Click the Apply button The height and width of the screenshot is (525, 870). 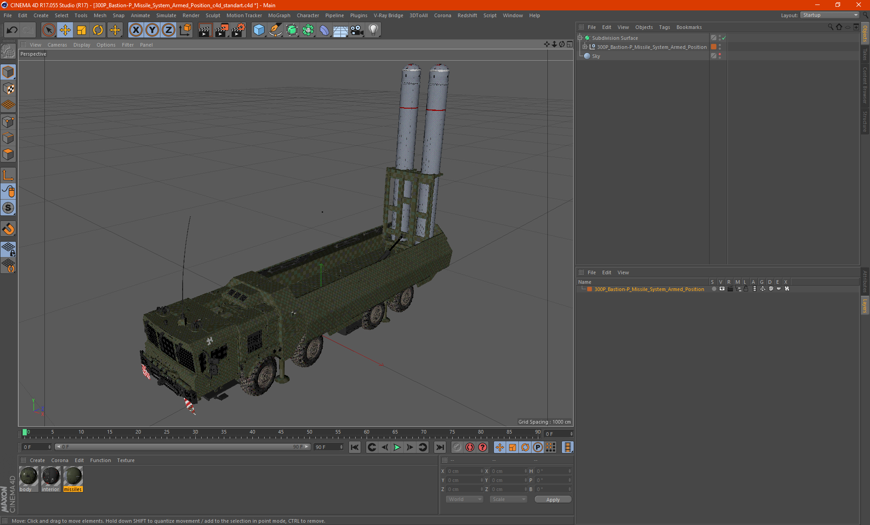[x=552, y=499]
